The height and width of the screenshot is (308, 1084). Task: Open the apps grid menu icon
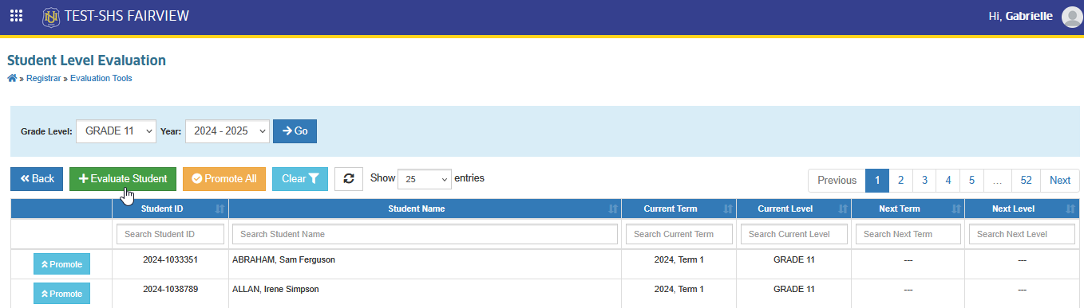(x=16, y=16)
